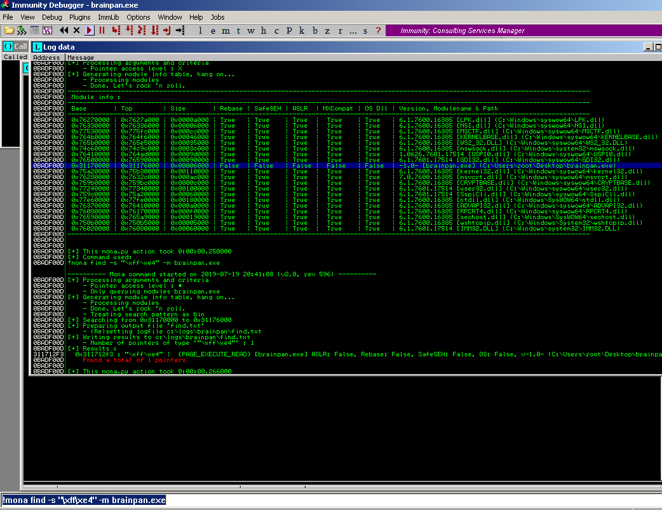662x510 pixels.
Task: Show patches via the 'P' button
Action: click(289, 30)
